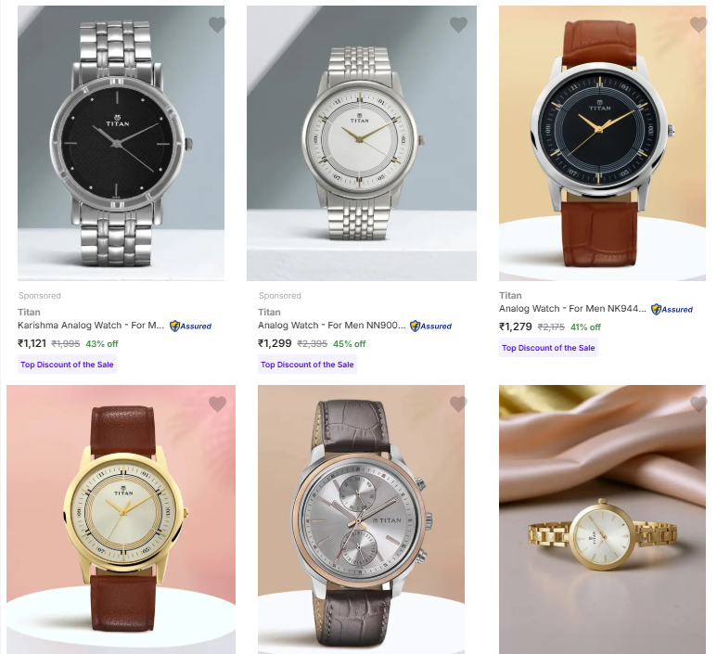Open gold case brown strap watch image
The image size is (717, 654).
point(122,519)
